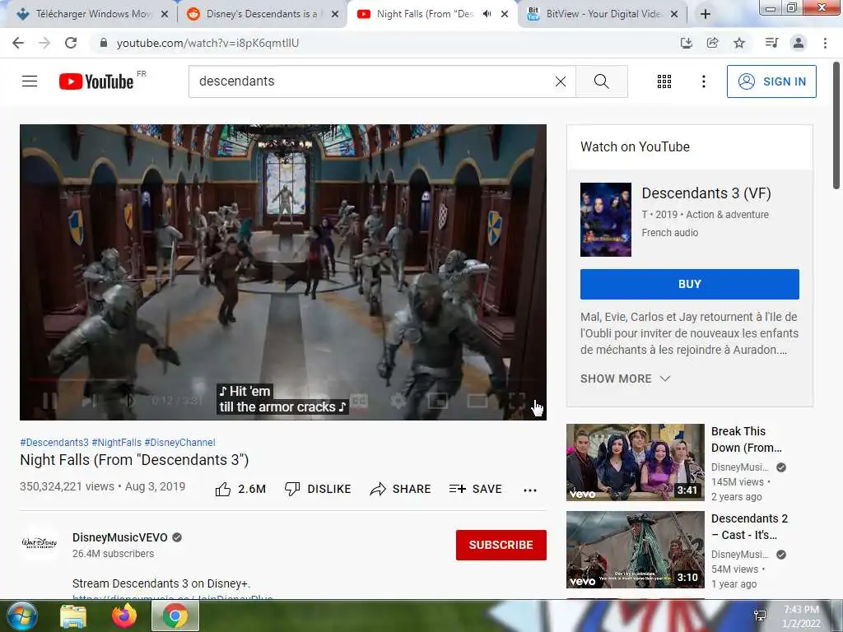Like the video showing 2.6M
The width and height of the screenshot is (843, 632).
pos(240,489)
